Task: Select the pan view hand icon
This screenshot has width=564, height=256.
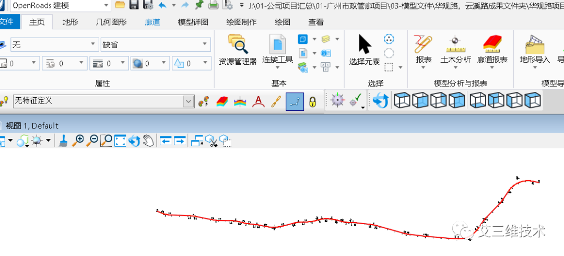Action: point(148,141)
